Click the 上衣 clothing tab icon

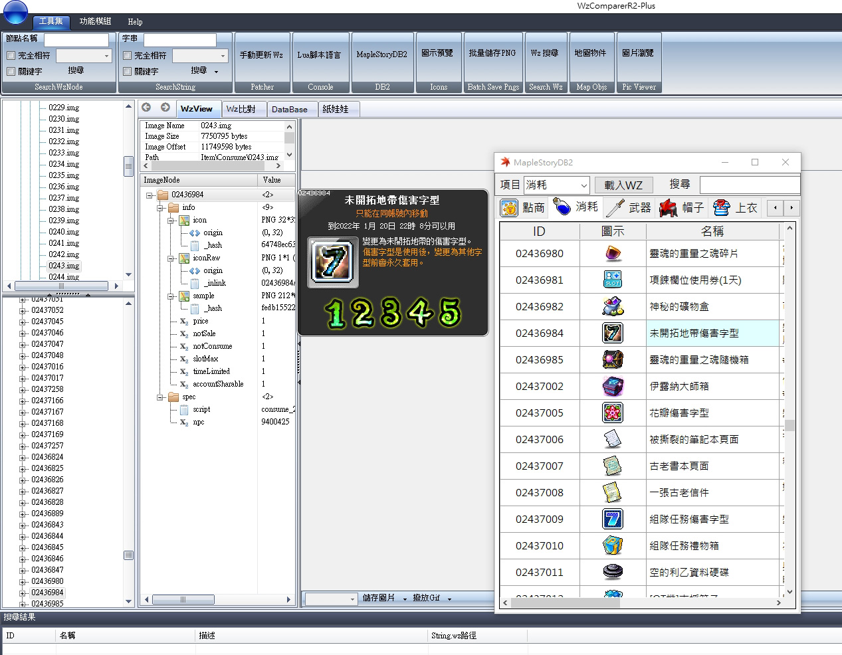point(722,208)
